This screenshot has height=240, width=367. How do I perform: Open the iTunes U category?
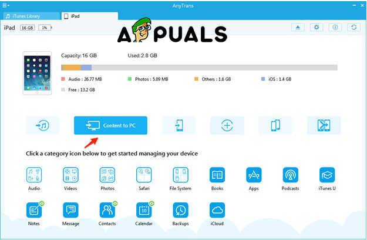coord(327,175)
